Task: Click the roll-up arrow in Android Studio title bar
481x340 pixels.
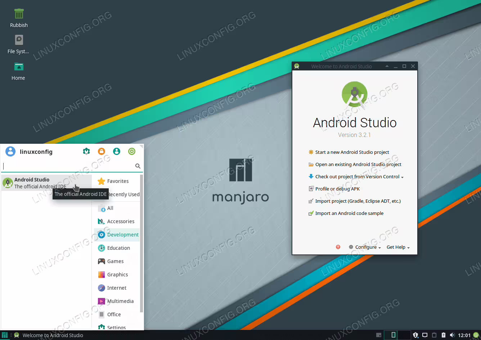Action: (x=387, y=66)
